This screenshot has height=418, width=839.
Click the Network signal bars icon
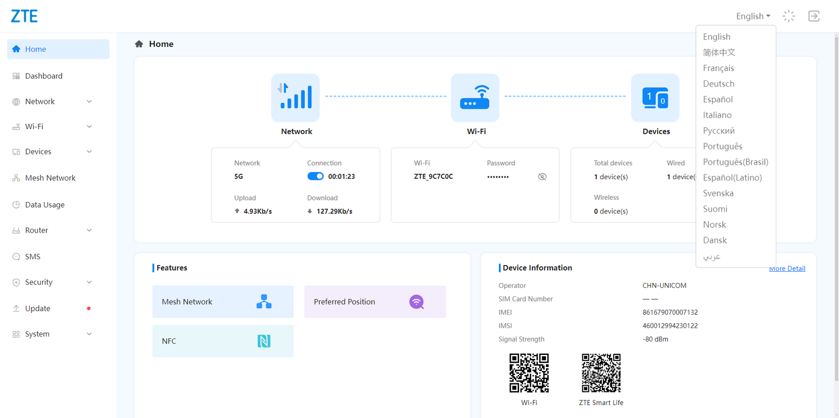tap(295, 98)
